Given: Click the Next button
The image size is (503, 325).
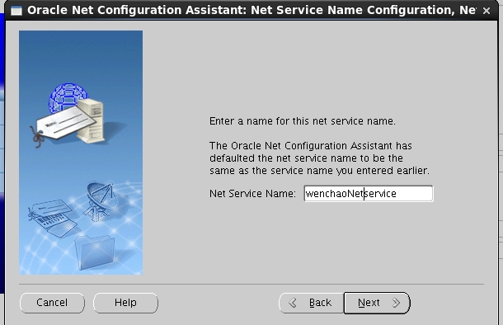Looking at the screenshot, I should click(377, 303).
